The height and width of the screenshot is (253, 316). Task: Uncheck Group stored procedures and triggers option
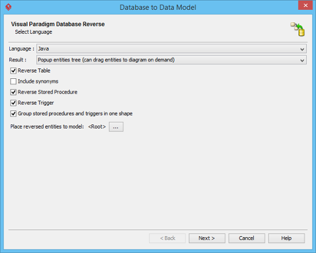coord(13,114)
